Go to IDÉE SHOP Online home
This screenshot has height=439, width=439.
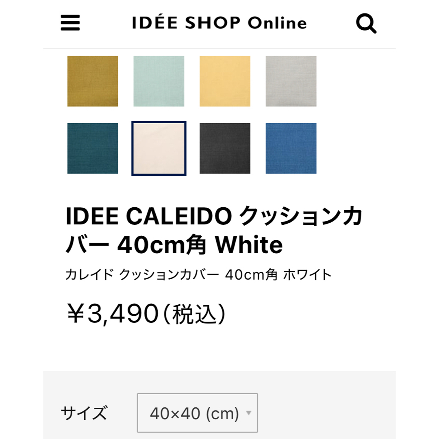point(219,23)
